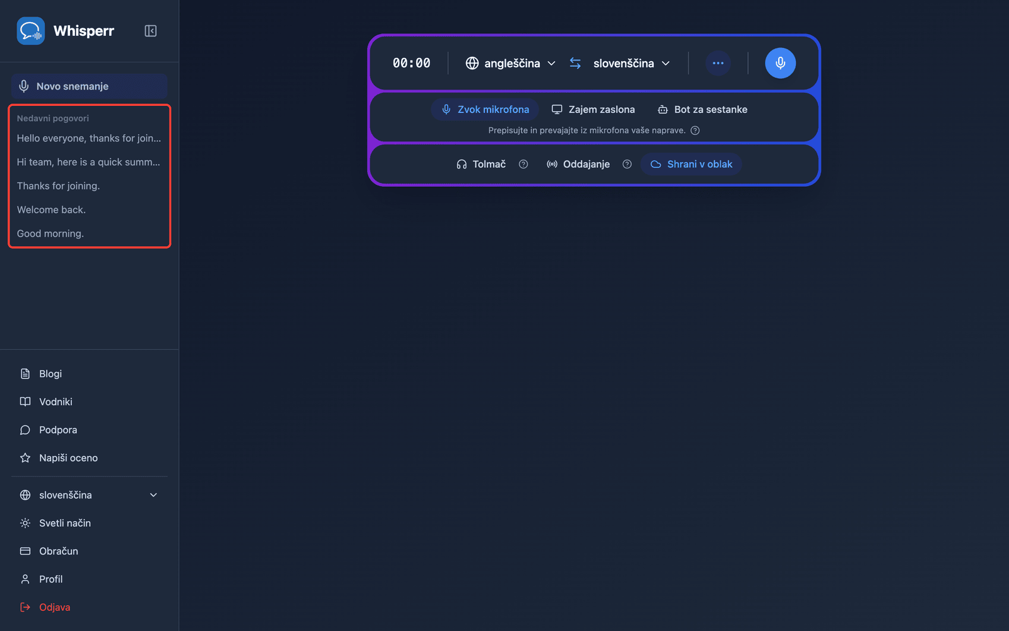
Task: Swap source and target languages icon
Action: pos(575,63)
